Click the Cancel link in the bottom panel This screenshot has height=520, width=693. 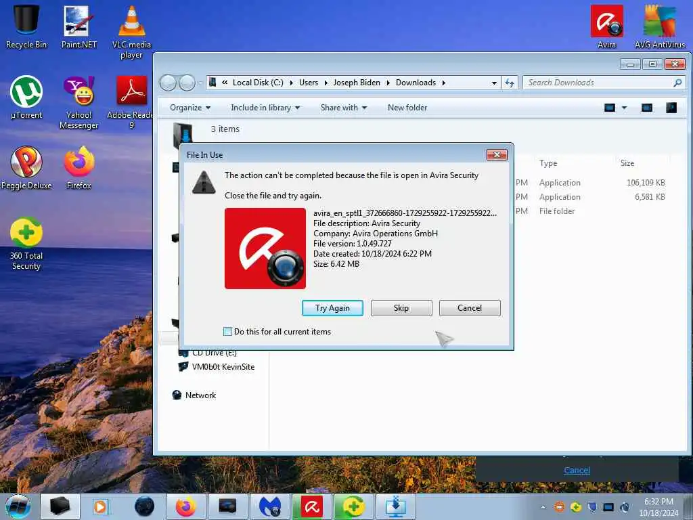tap(577, 470)
